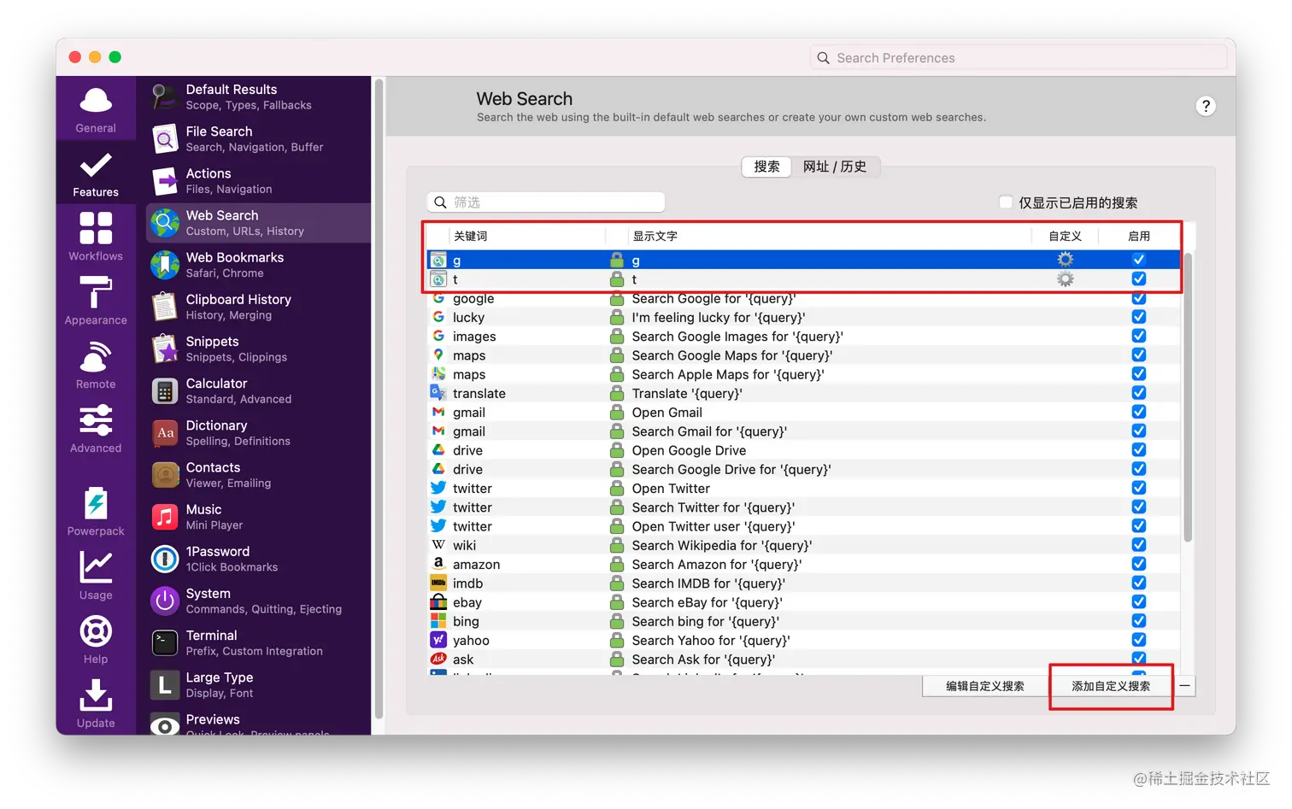The width and height of the screenshot is (1292, 809).
Task: Switch to the 网址 / 历史 tab
Action: click(835, 167)
